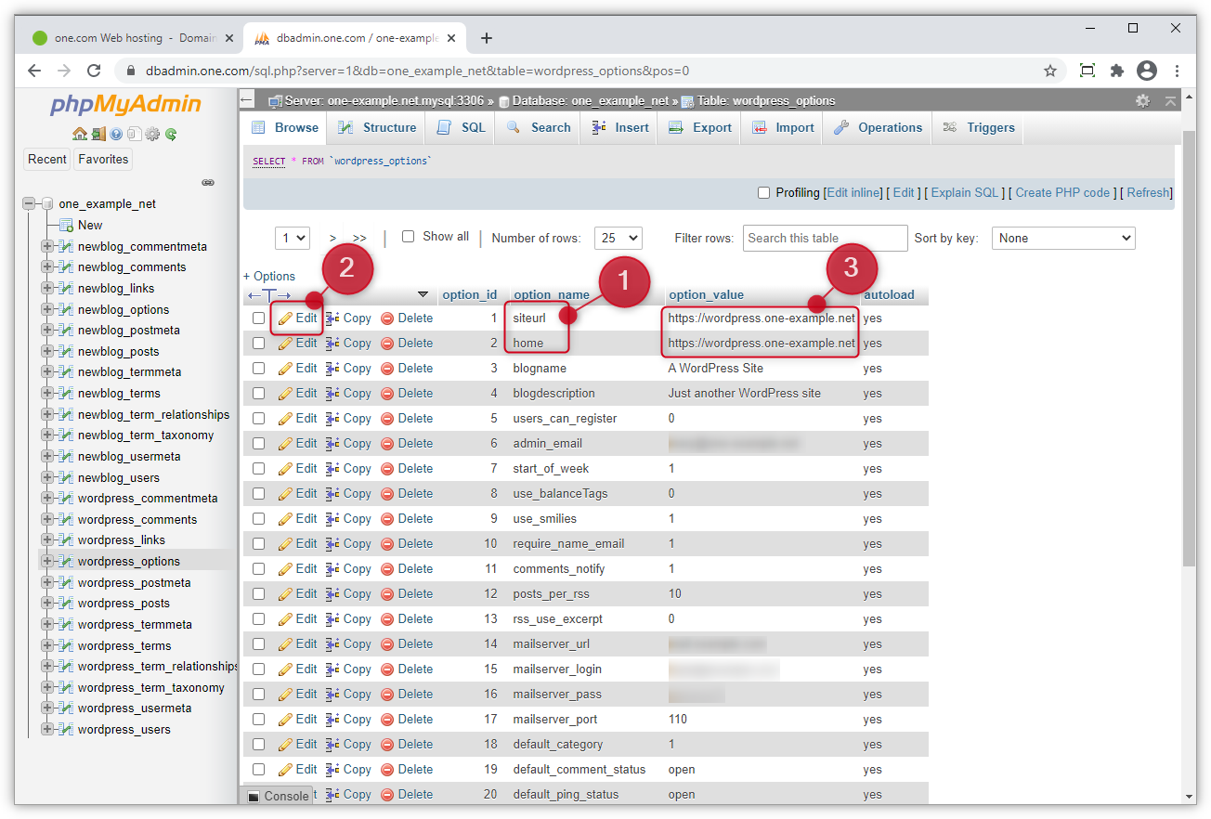Edit the home option row
1211x819 pixels.
click(x=297, y=343)
